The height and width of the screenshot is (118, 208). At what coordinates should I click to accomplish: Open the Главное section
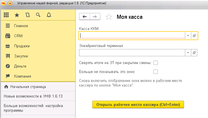click(38, 26)
